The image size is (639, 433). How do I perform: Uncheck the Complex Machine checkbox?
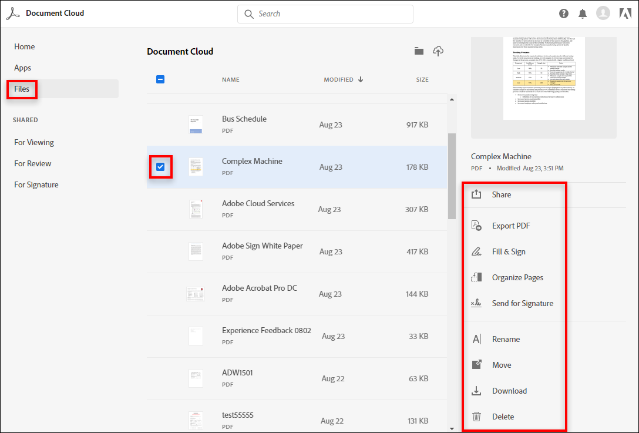tap(160, 167)
